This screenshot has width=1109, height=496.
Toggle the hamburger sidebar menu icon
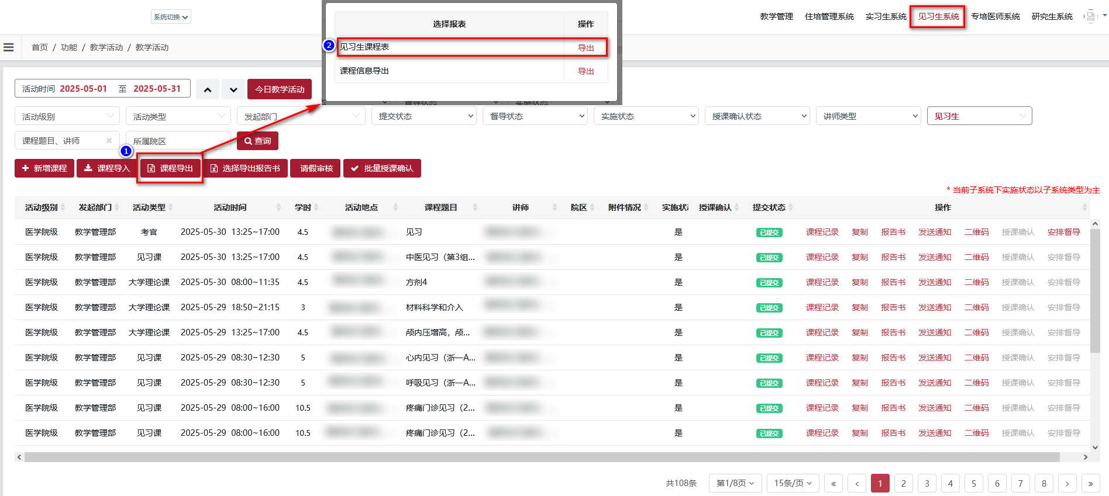click(8, 47)
